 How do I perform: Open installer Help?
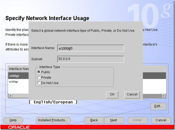click(13, 120)
